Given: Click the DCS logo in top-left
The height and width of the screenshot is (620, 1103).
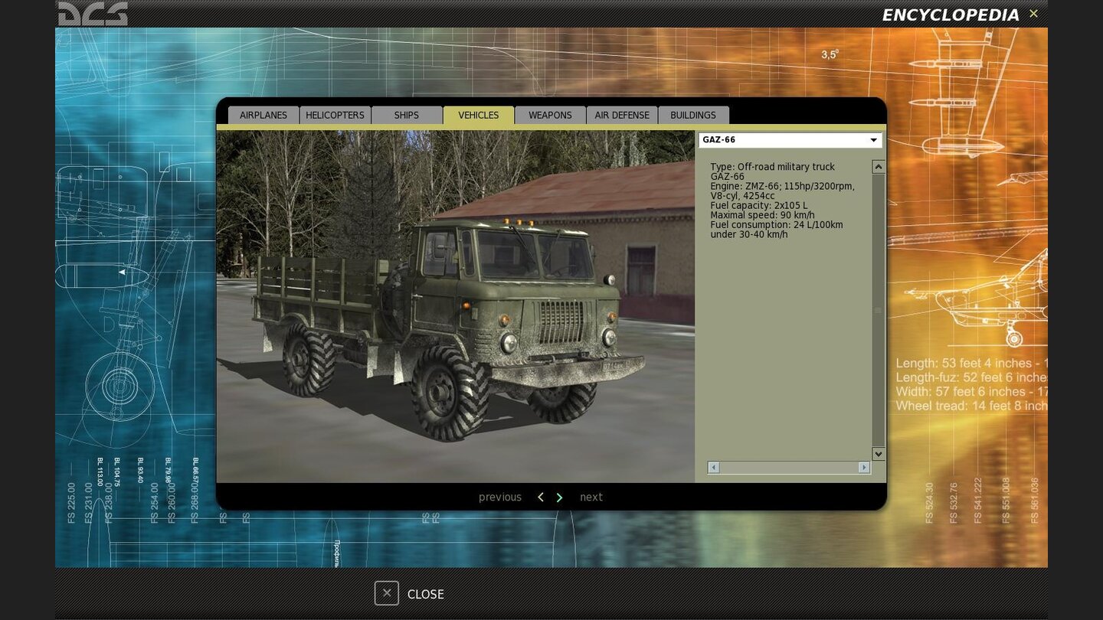Looking at the screenshot, I should (x=93, y=14).
